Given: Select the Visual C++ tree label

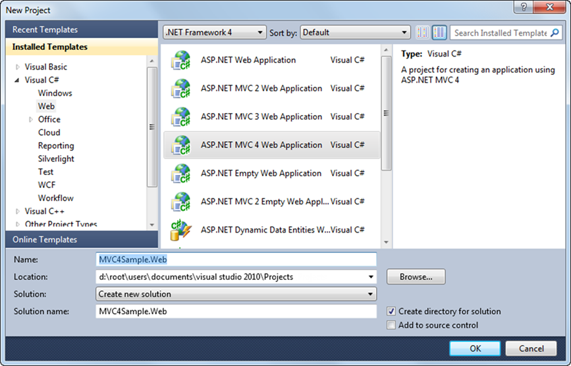Looking at the screenshot, I should pyautogui.click(x=44, y=211).
